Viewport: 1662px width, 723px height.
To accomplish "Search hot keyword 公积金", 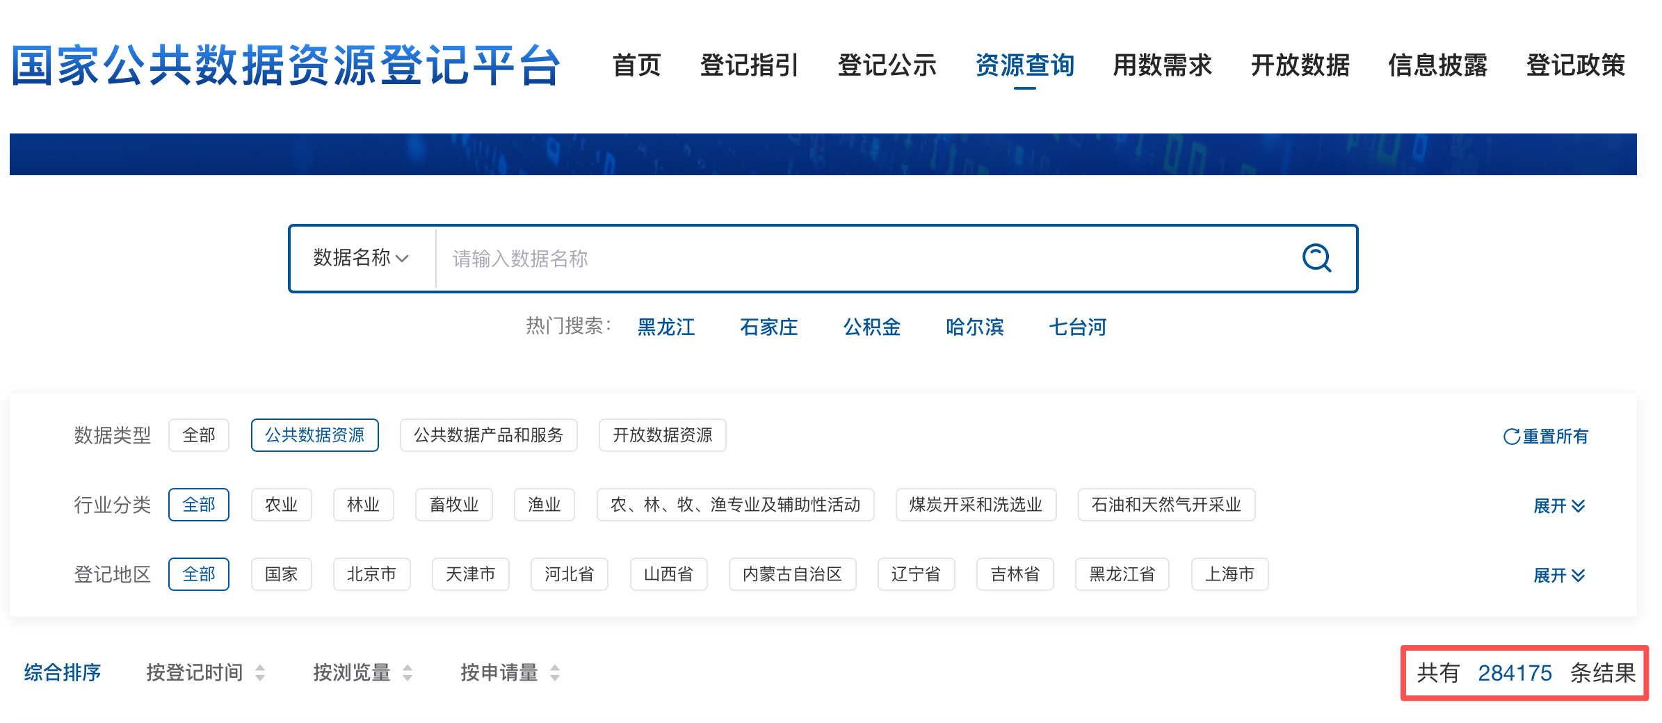I will (x=872, y=327).
